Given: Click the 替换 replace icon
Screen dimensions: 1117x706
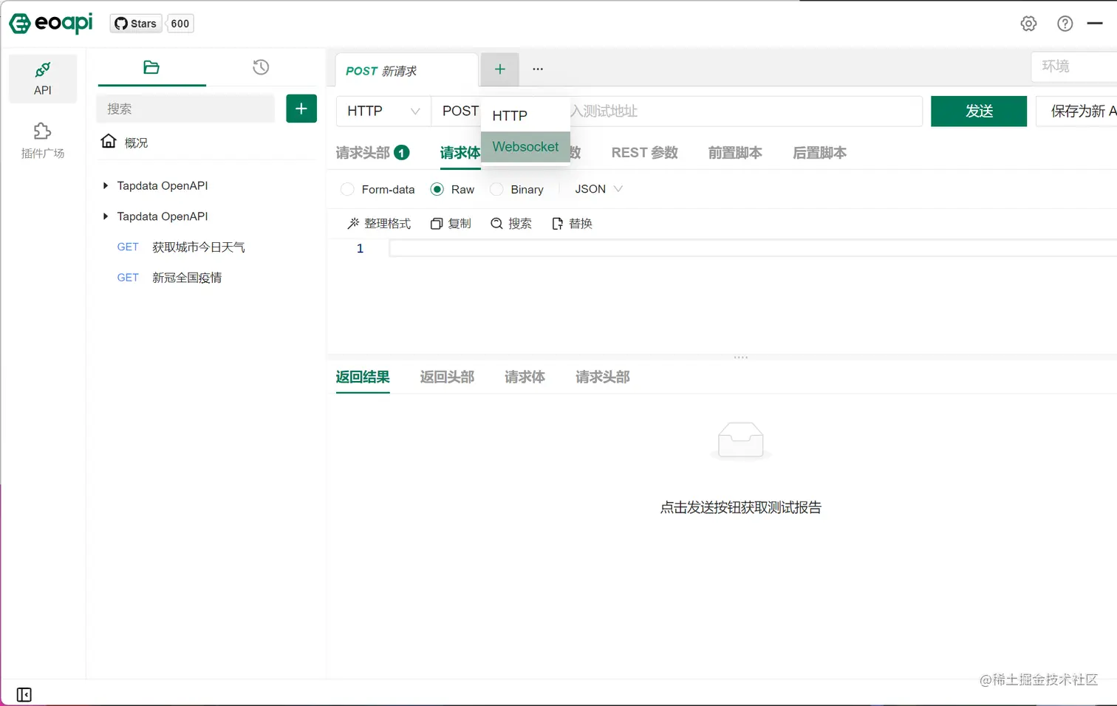Looking at the screenshot, I should (558, 223).
